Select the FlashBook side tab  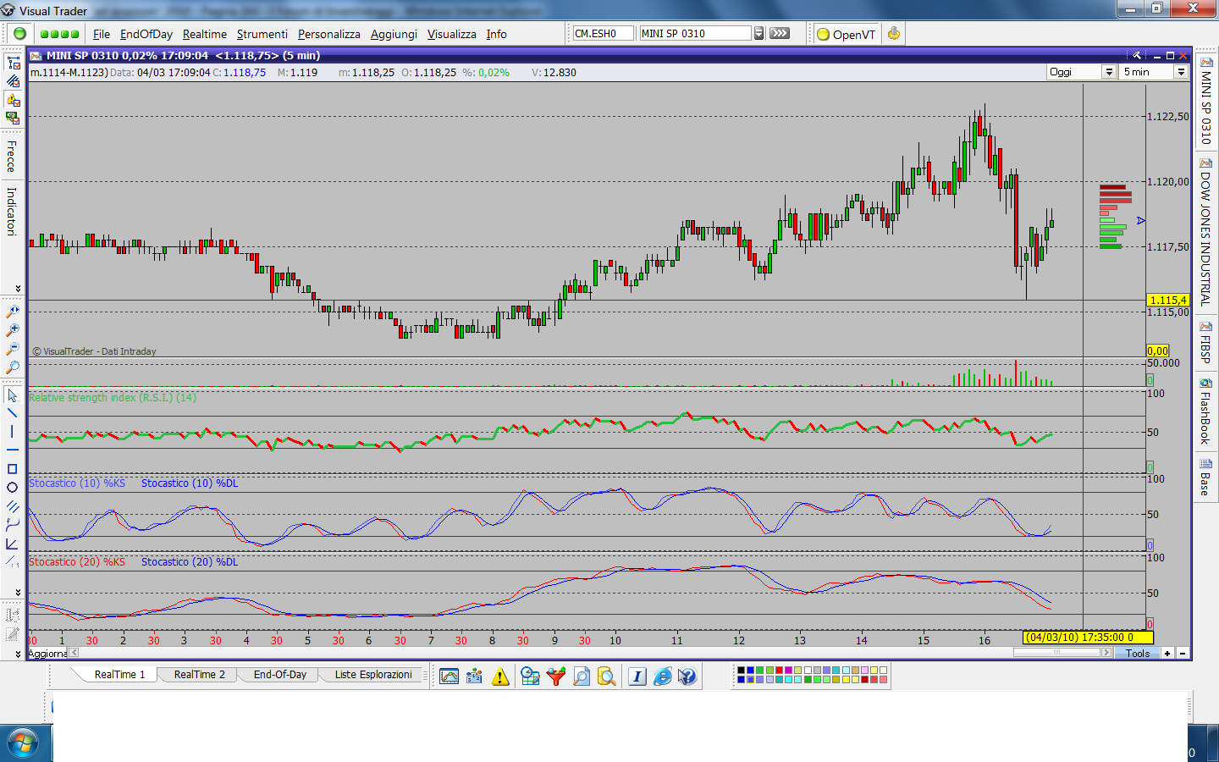1205,411
